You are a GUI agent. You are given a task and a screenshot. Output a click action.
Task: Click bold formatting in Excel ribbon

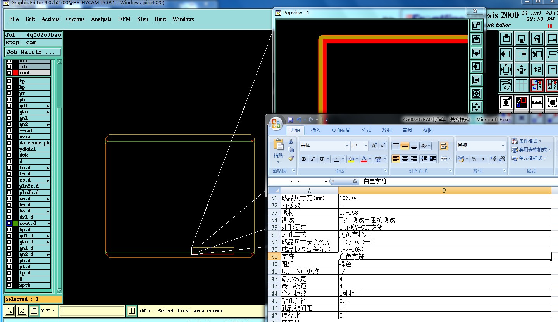pos(304,159)
